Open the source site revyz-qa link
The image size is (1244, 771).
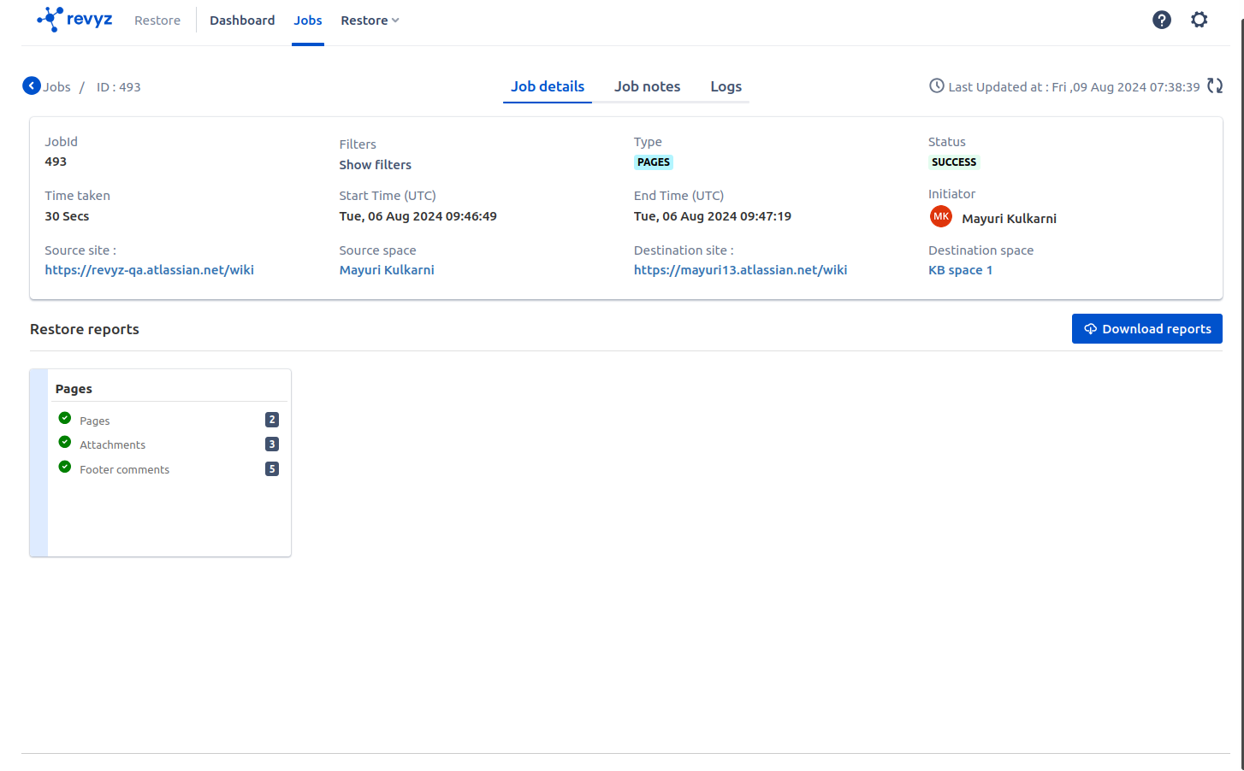coord(149,270)
